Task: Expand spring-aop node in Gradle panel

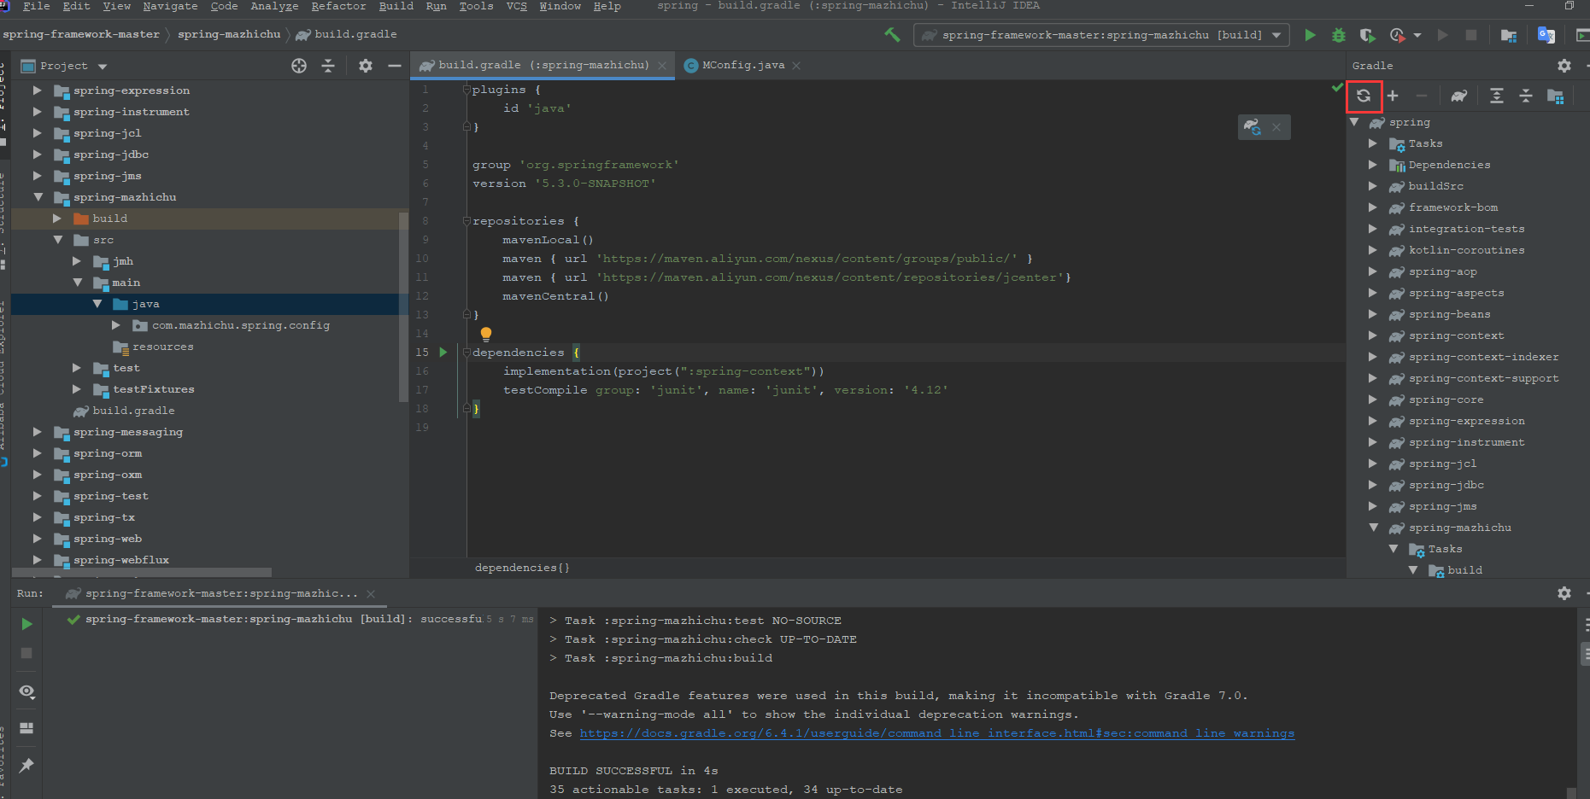Action: [x=1372, y=271]
